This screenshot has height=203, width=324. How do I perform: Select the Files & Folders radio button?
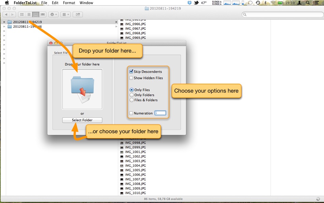click(x=131, y=100)
